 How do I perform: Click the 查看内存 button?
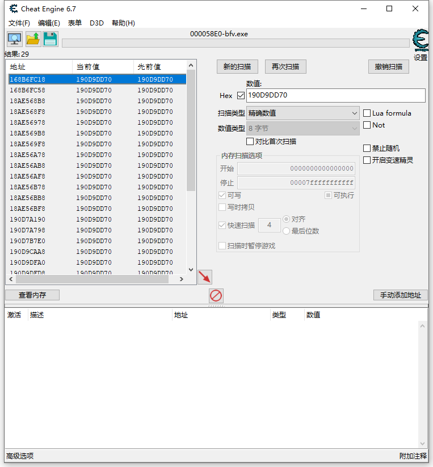point(32,295)
